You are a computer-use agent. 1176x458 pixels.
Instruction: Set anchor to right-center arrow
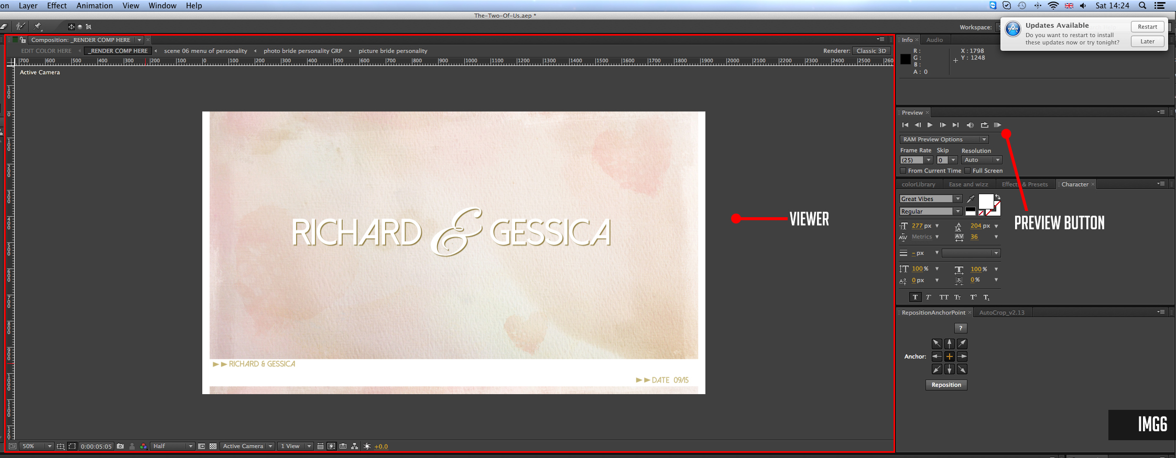click(962, 356)
